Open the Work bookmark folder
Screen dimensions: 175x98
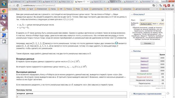(22, 9)
